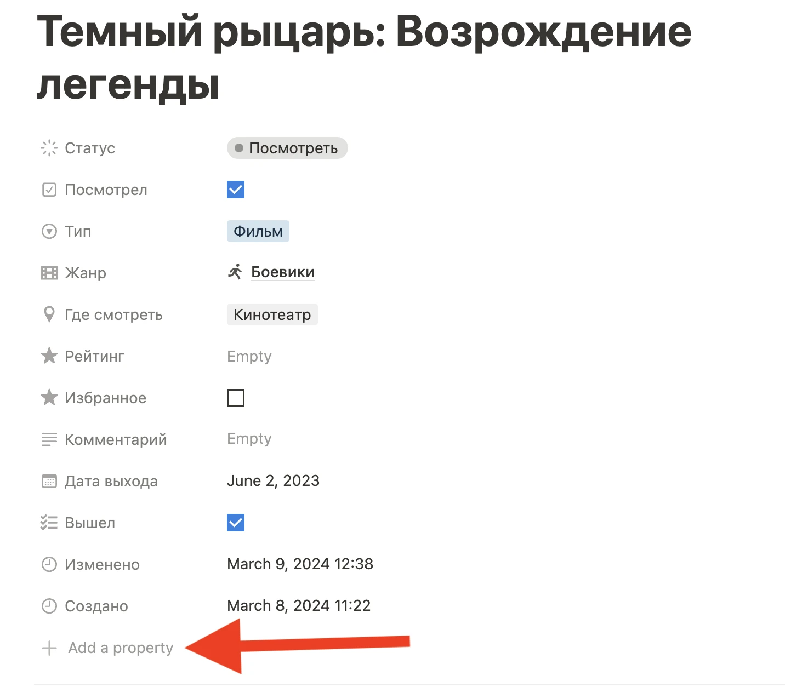Open the Кинотеатр select tag

[x=272, y=314]
